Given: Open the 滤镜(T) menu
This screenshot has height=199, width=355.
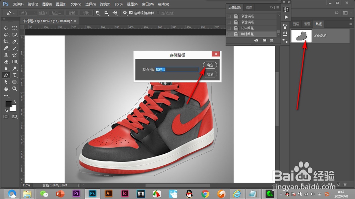Looking at the screenshot, I should tap(105, 4).
